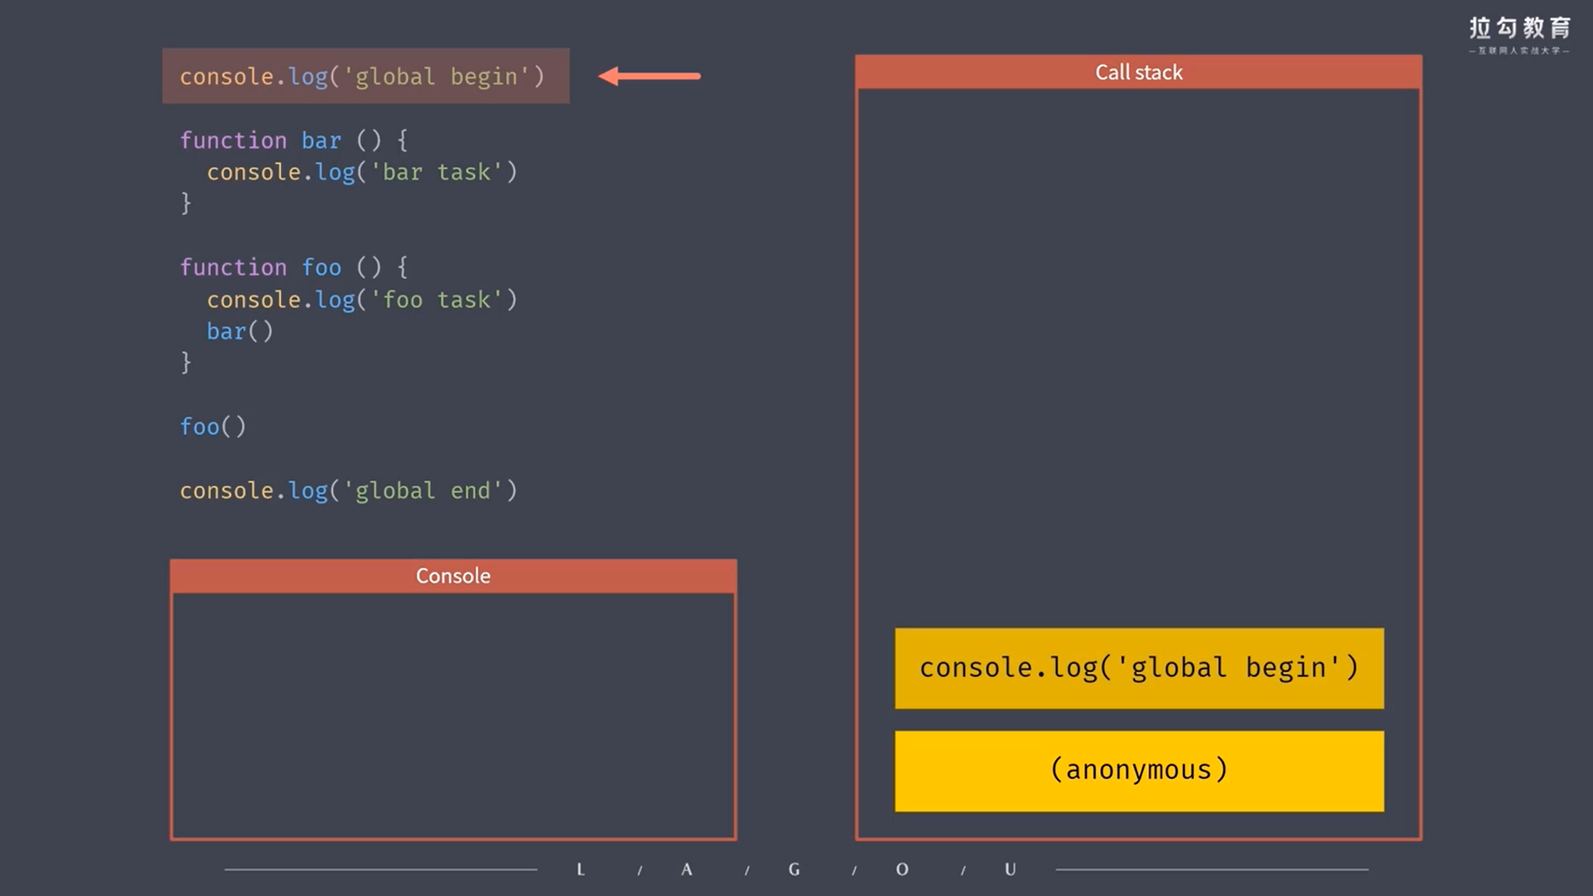Click the Call stack panel header
The height and width of the screenshot is (896, 1593).
pyautogui.click(x=1138, y=72)
